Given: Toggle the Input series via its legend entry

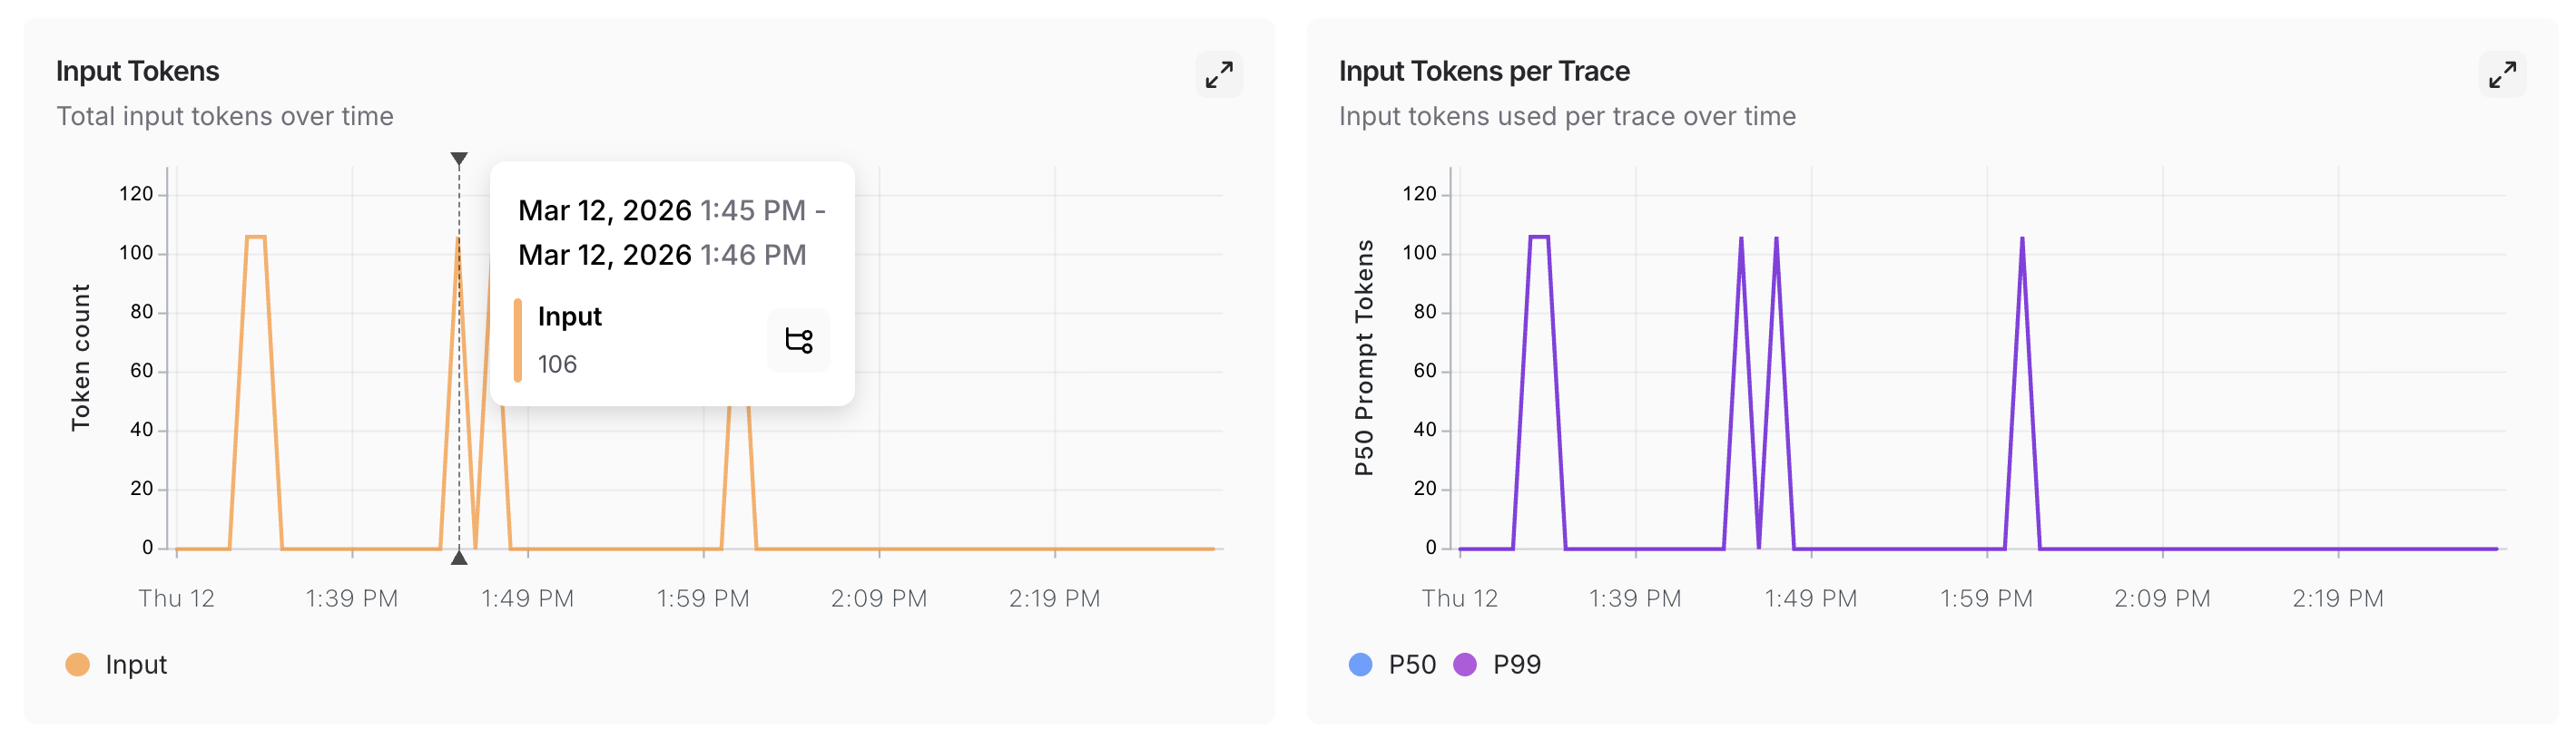Looking at the screenshot, I should coord(136,664).
